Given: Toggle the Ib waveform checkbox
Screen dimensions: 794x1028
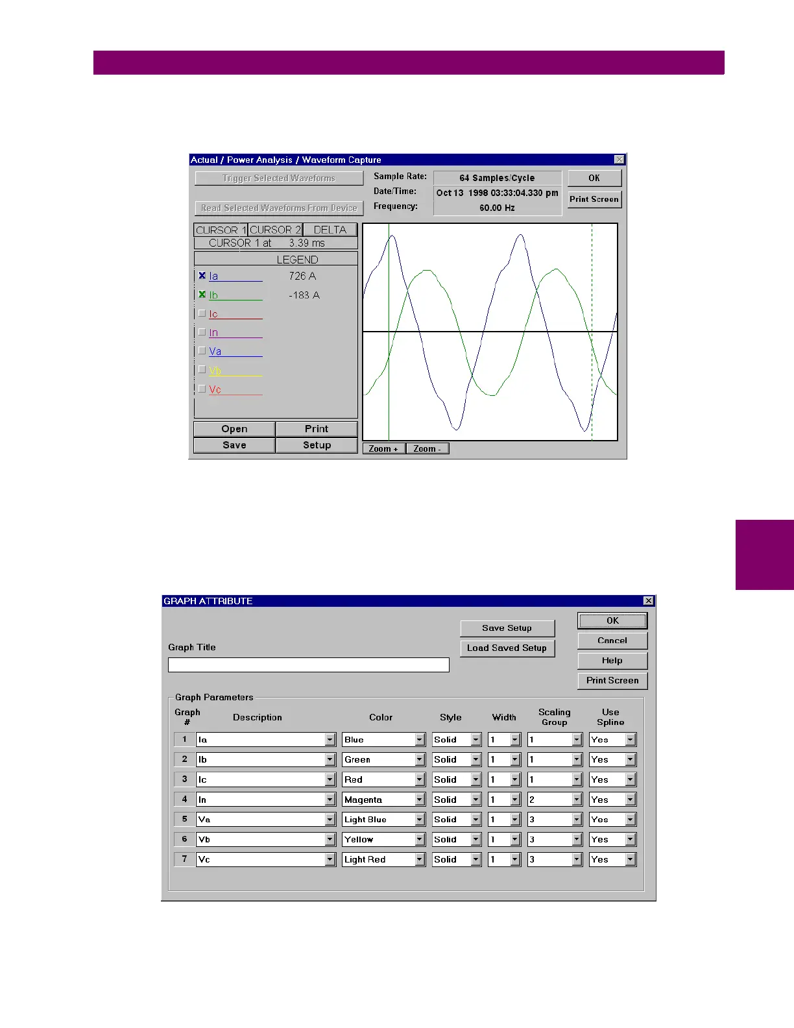Looking at the screenshot, I should 202,295.
